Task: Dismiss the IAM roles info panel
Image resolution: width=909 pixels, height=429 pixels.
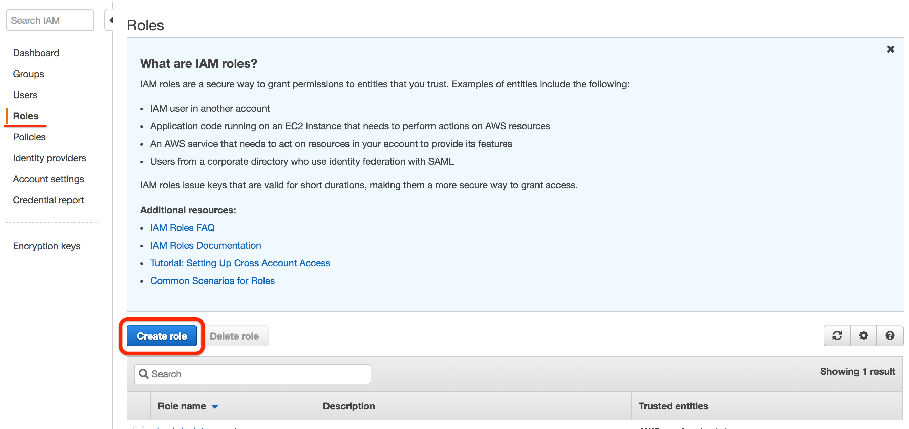Action: click(x=890, y=49)
